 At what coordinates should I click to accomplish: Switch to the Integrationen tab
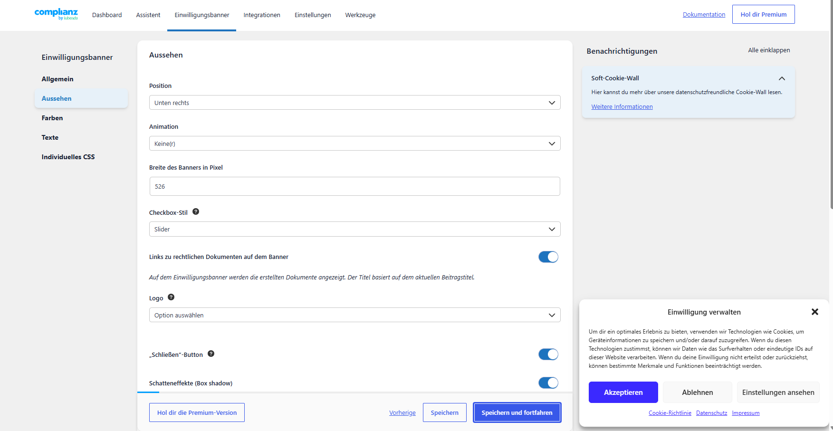262,15
